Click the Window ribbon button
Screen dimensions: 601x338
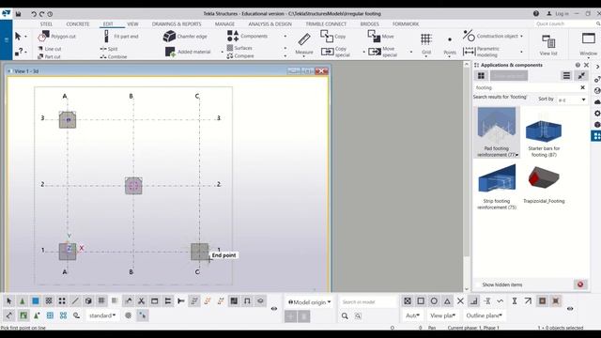click(x=589, y=44)
